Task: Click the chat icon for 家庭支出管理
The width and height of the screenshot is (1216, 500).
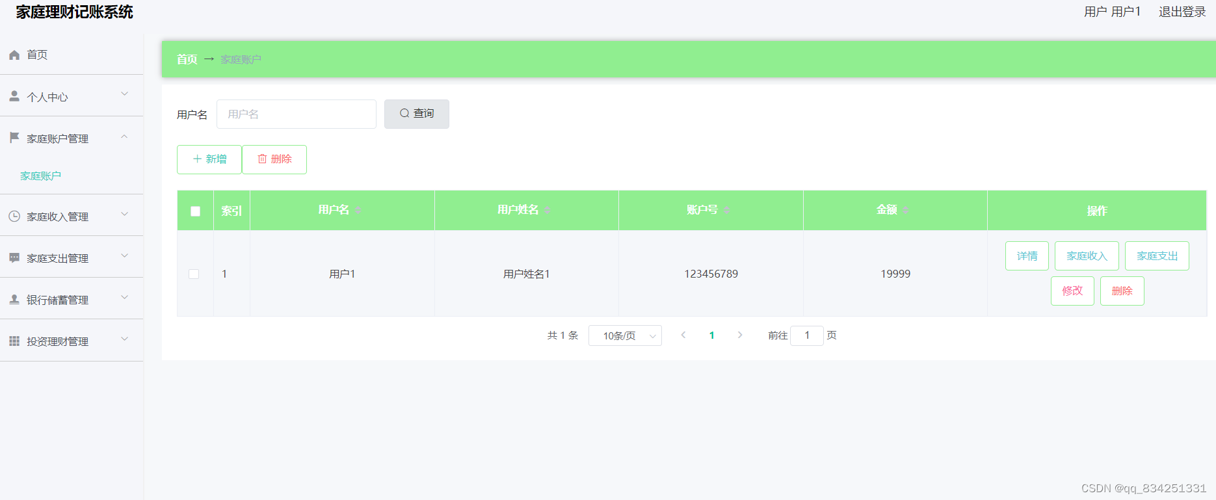Action: click(14, 257)
